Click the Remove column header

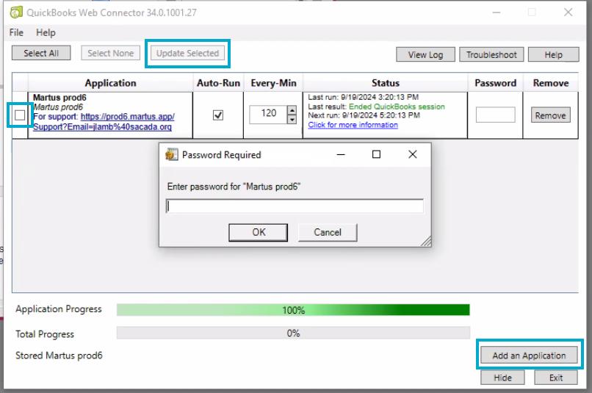tap(551, 83)
